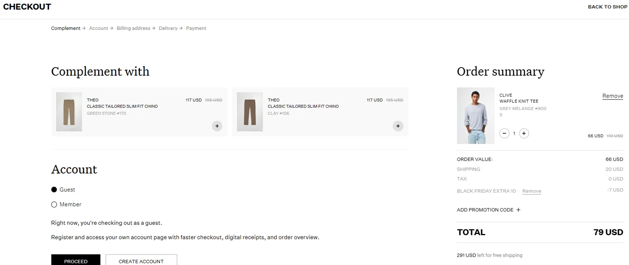
Task: Remove the Clive Waffle Knit Tee item
Action: (613, 96)
